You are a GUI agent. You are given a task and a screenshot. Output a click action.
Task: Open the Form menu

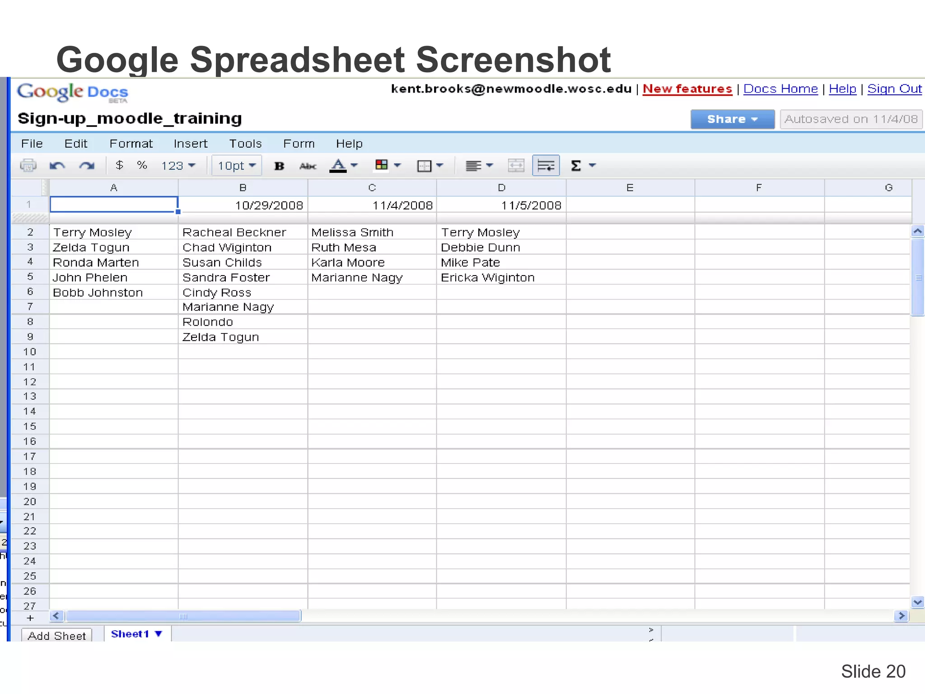(x=299, y=144)
